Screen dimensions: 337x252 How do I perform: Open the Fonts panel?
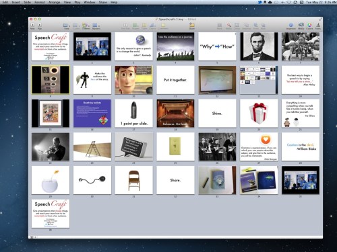click(318, 26)
